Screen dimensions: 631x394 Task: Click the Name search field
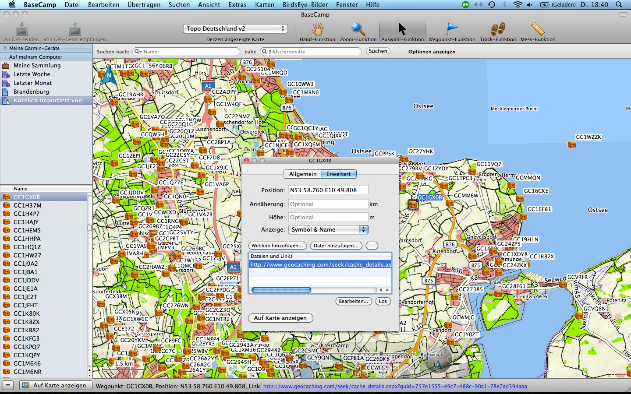pyautogui.click(x=186, y=52)
